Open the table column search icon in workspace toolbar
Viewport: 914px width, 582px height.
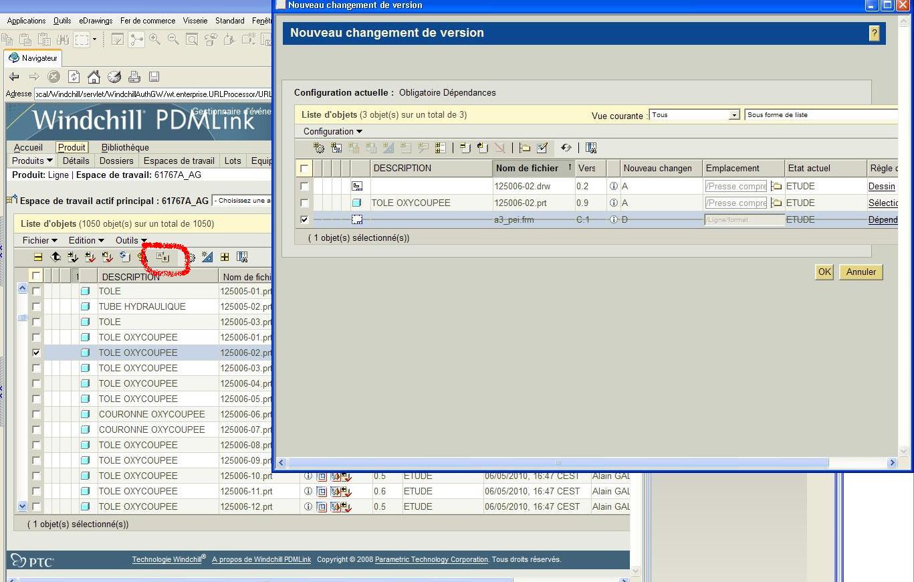coord(242,257)
